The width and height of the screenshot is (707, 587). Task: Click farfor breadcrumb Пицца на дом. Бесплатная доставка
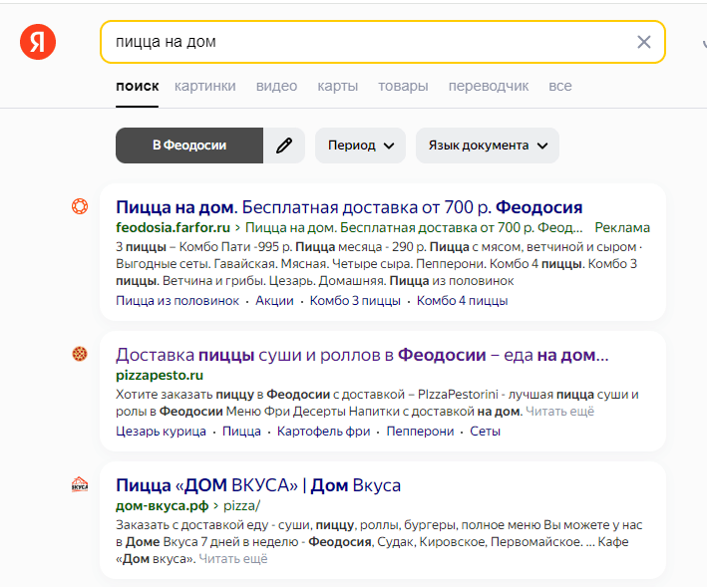[x=414, y=227]
